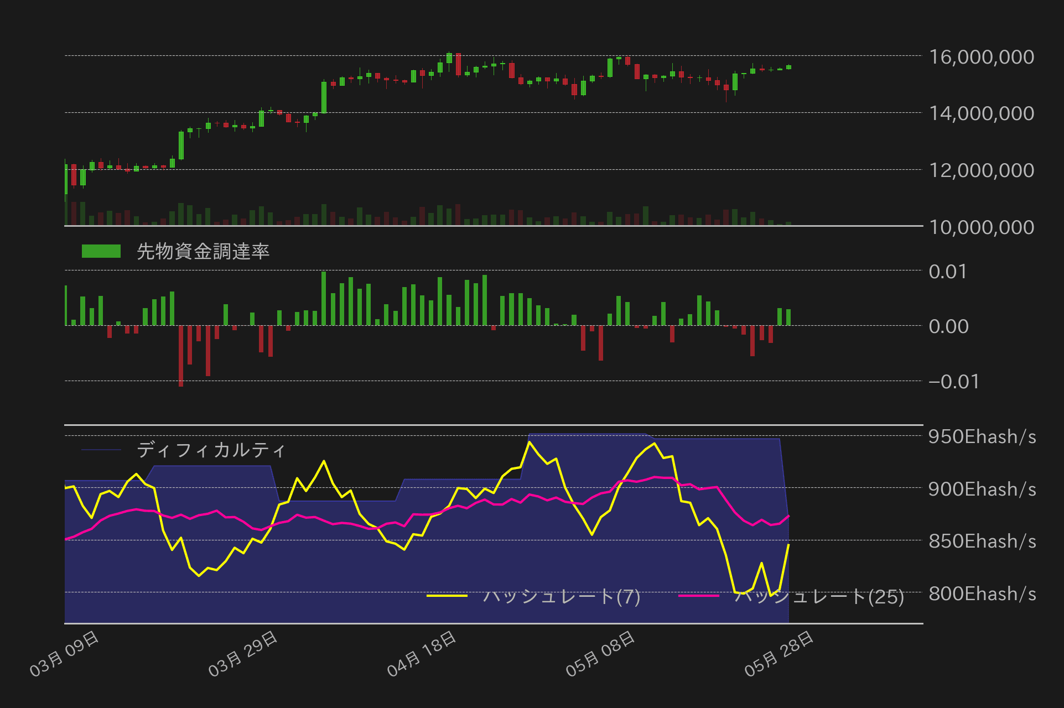1064x708 pixels.
Task: Click the −0.01 funding rate axis label
Action: click(x=953, y=382)
